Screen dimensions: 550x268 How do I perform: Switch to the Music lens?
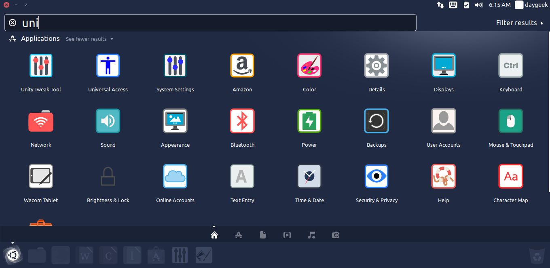tap(311, 235)
